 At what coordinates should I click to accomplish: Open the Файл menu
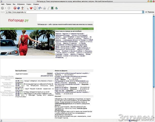coord(3,4)
